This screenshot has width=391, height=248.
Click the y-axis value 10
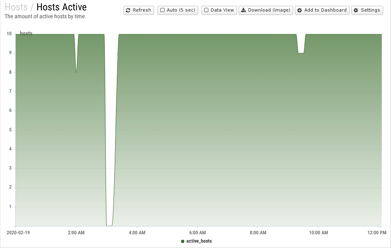[x=9, y=34]
